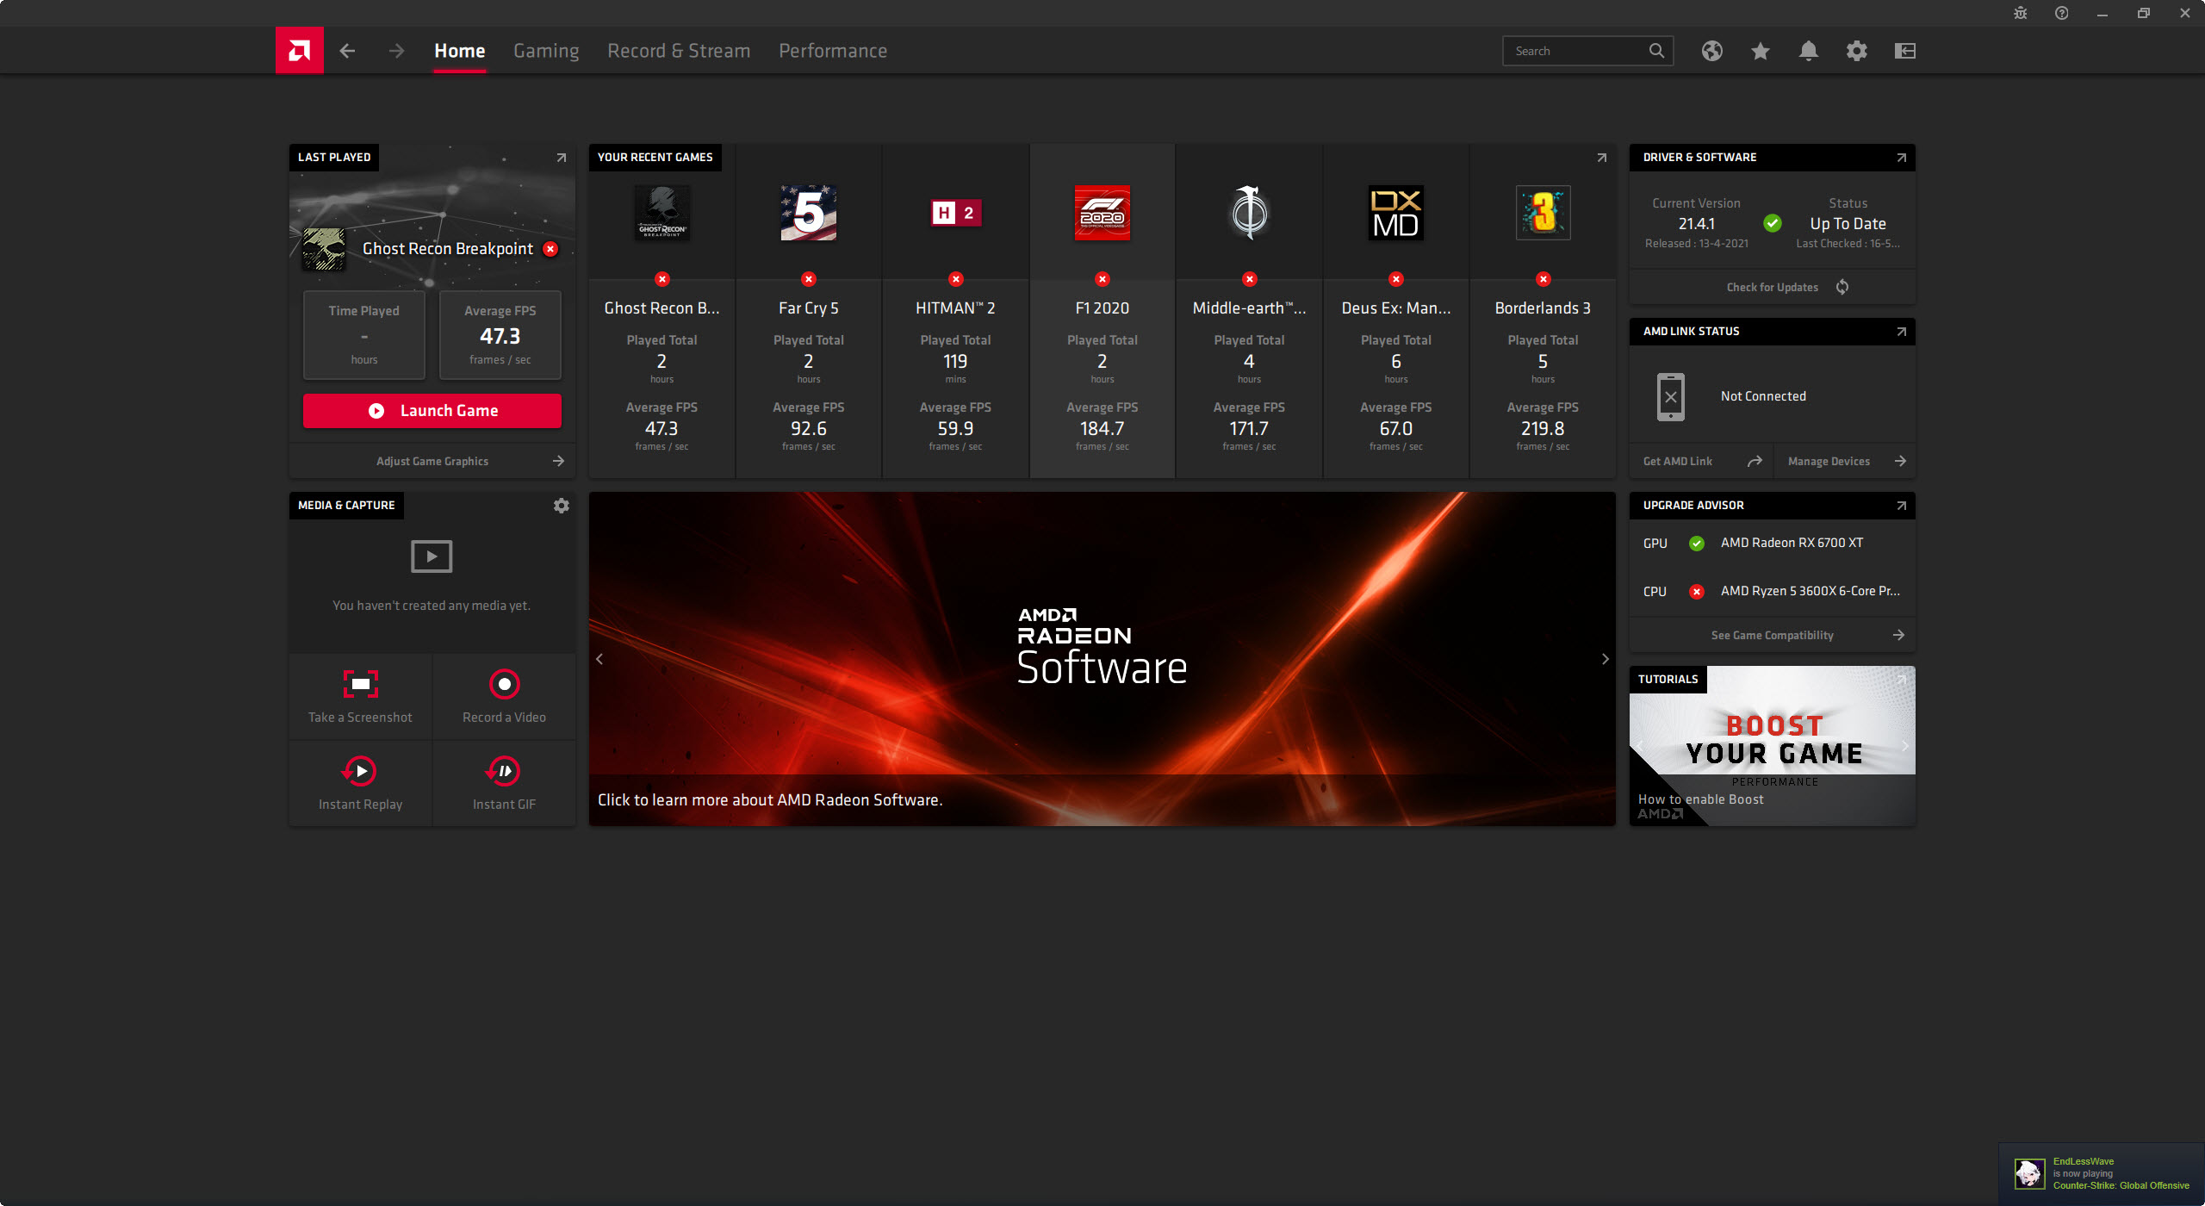Screen dimensions: 2205x1206
Task: Click the CPU incompatible red X icon
Action: click(1697, 592)
